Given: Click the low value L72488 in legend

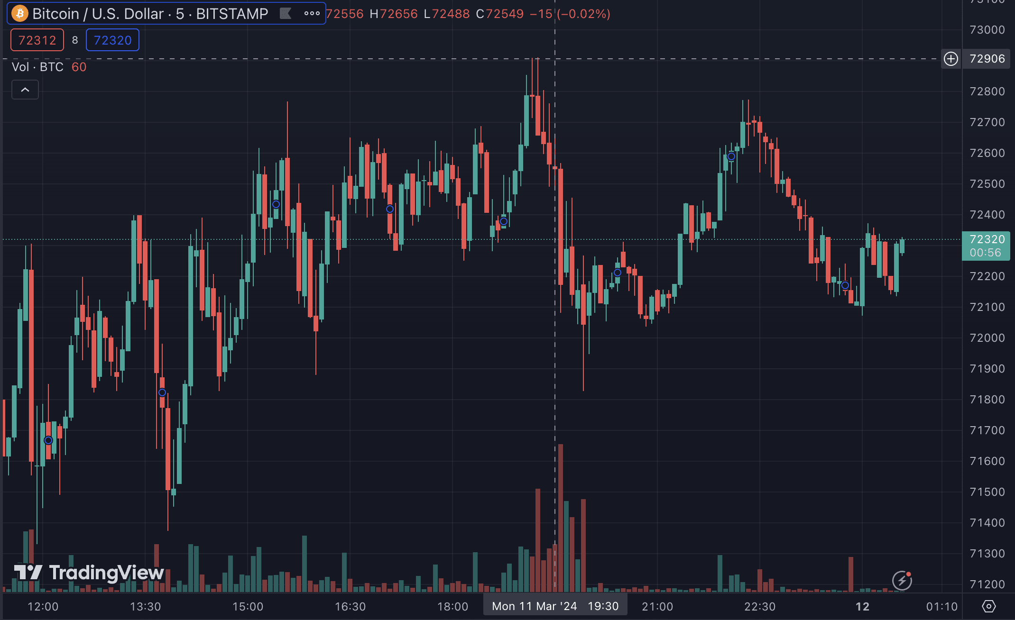Looking at the screenshot, I should [x=447, y=14].
